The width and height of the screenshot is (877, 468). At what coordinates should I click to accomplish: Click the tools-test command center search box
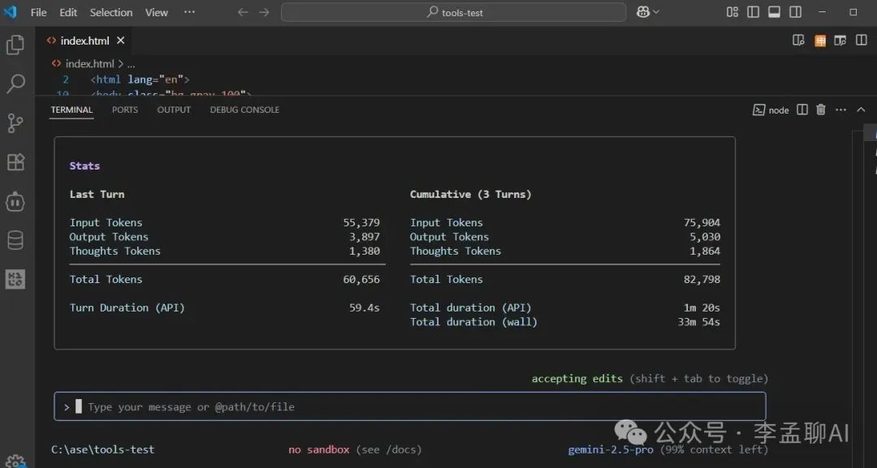point(454,12)
